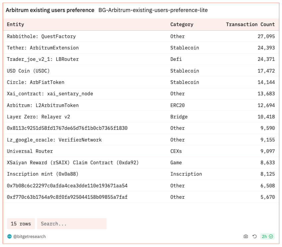Sort by Transaction Count column header
The width and height of the screenshot is (282, 247).
250,24
